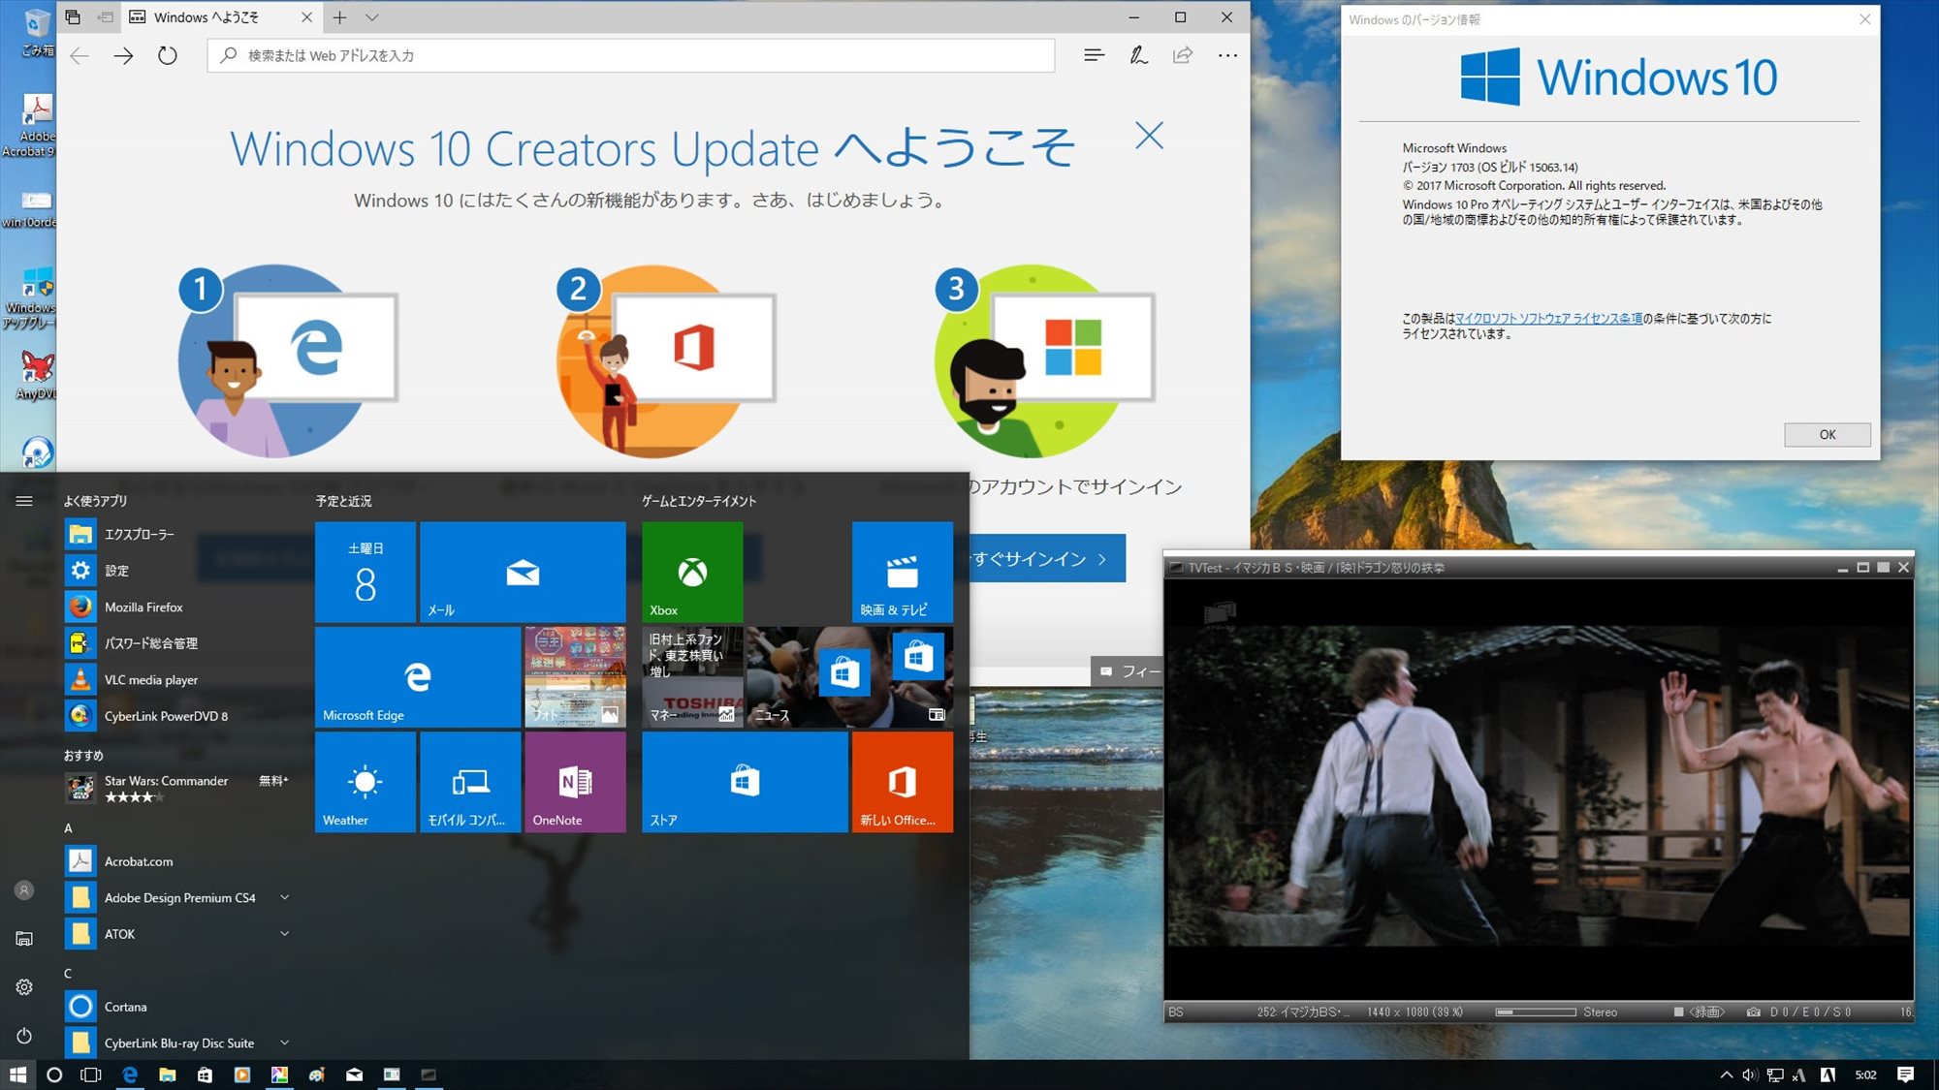Open the Action Center notification icon
Image resolution: width=1939 pixels, height=1090 pixels.
1905,1074
